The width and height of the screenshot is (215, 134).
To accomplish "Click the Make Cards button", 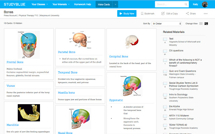I will (x=104, y=4).
